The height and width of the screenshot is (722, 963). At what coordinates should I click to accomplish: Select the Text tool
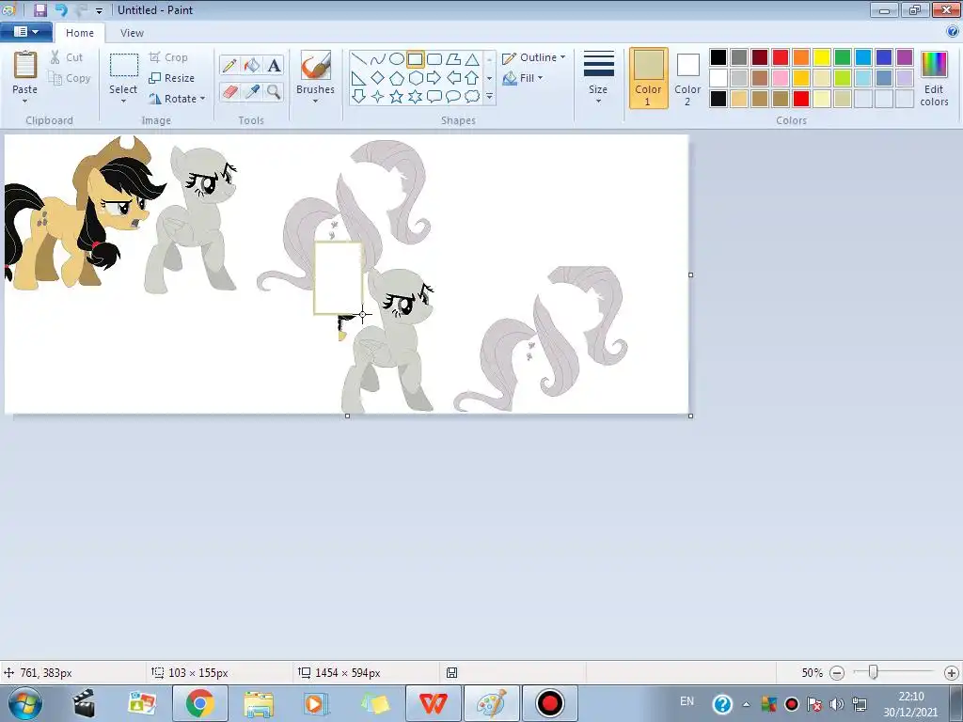click(x=274, y=65)
